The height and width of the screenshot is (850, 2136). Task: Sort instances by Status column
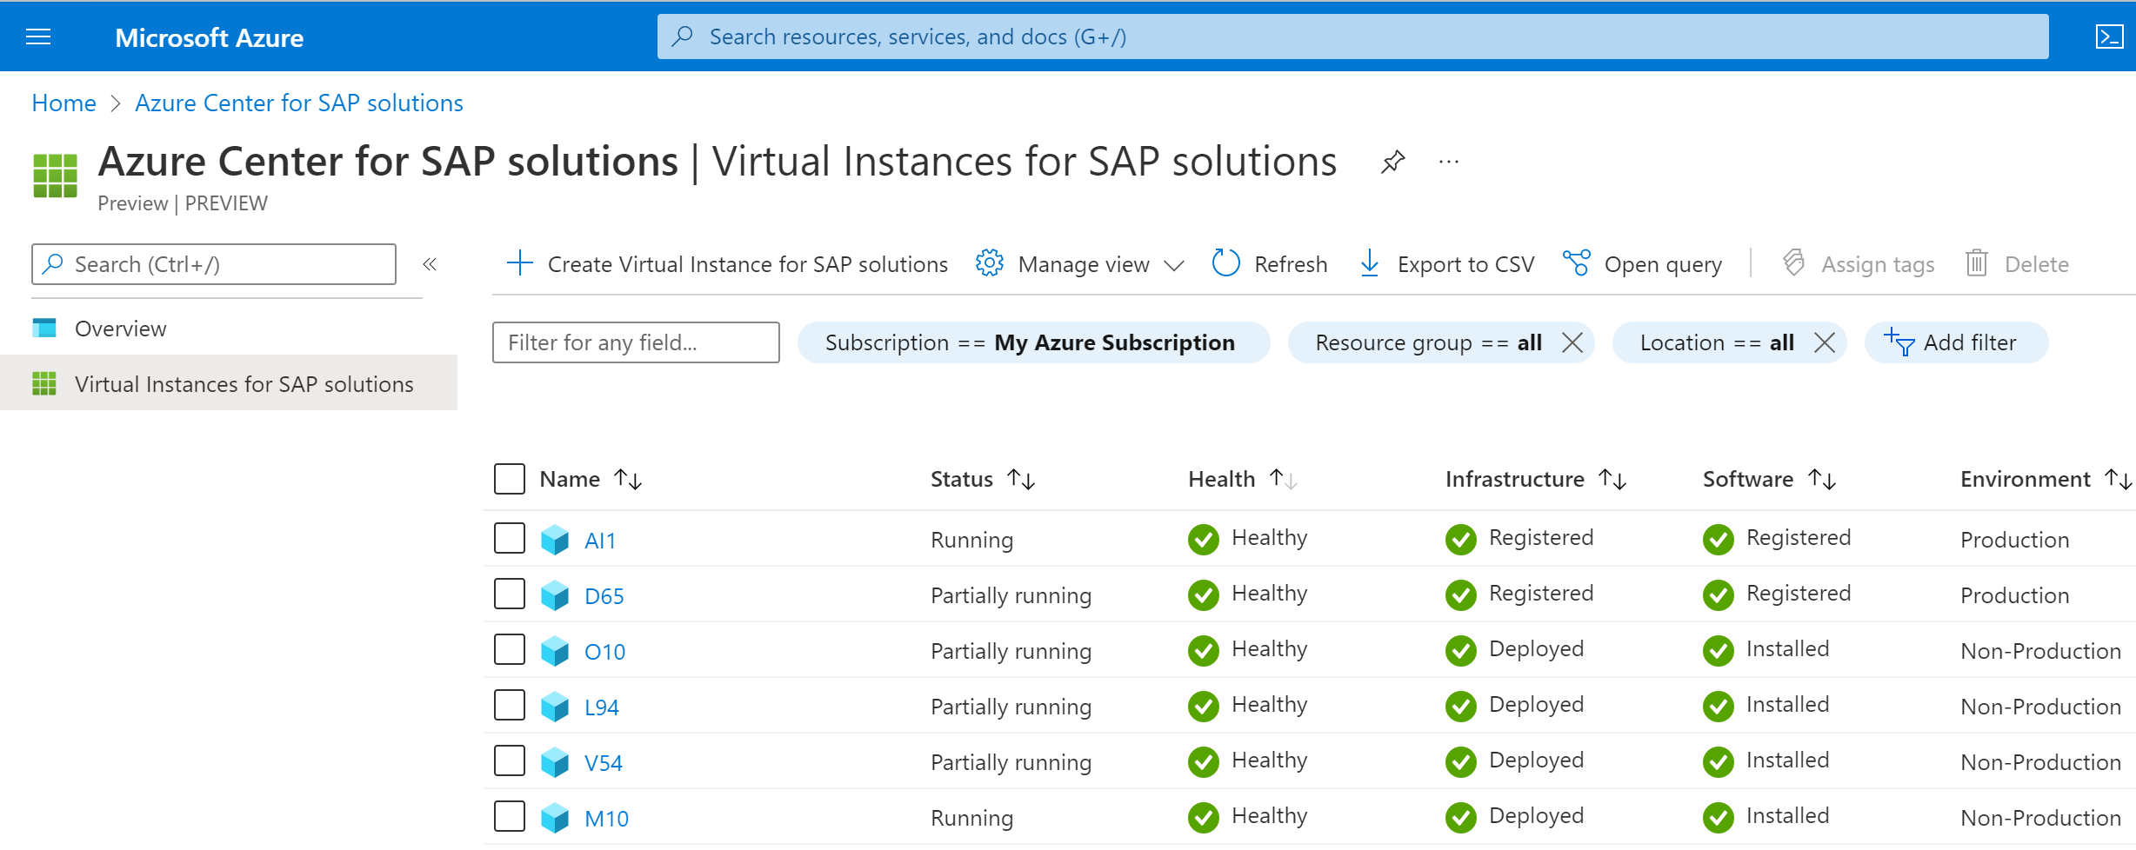[1020, 479]
